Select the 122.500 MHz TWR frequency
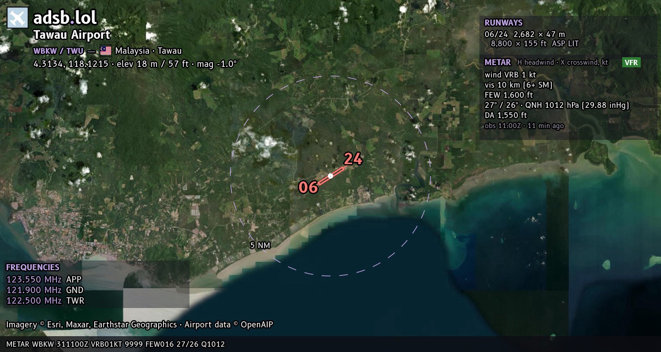Viewport: 661px width, 352px height. [x=45, y=301]
